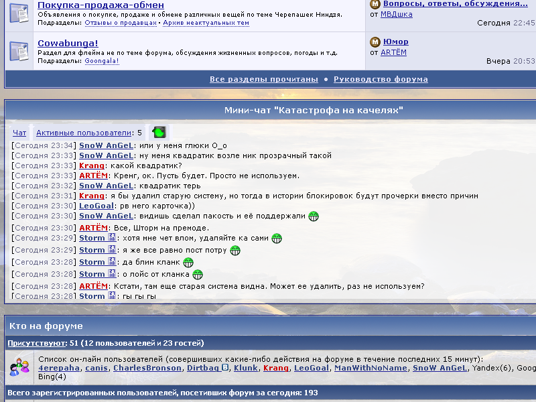Click the badge icon next to Dirtbag
This screenshot has height=402, width=536.
(x=225, y=367)
